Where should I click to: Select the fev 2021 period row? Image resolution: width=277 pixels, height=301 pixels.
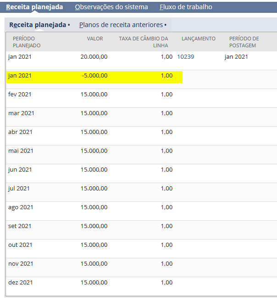tap(141, 98)
